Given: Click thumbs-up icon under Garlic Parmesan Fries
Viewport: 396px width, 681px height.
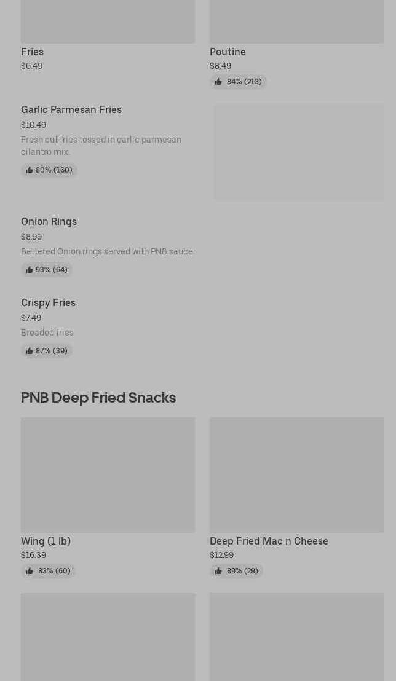Looking at the screenshot, I should pos(30,170).
